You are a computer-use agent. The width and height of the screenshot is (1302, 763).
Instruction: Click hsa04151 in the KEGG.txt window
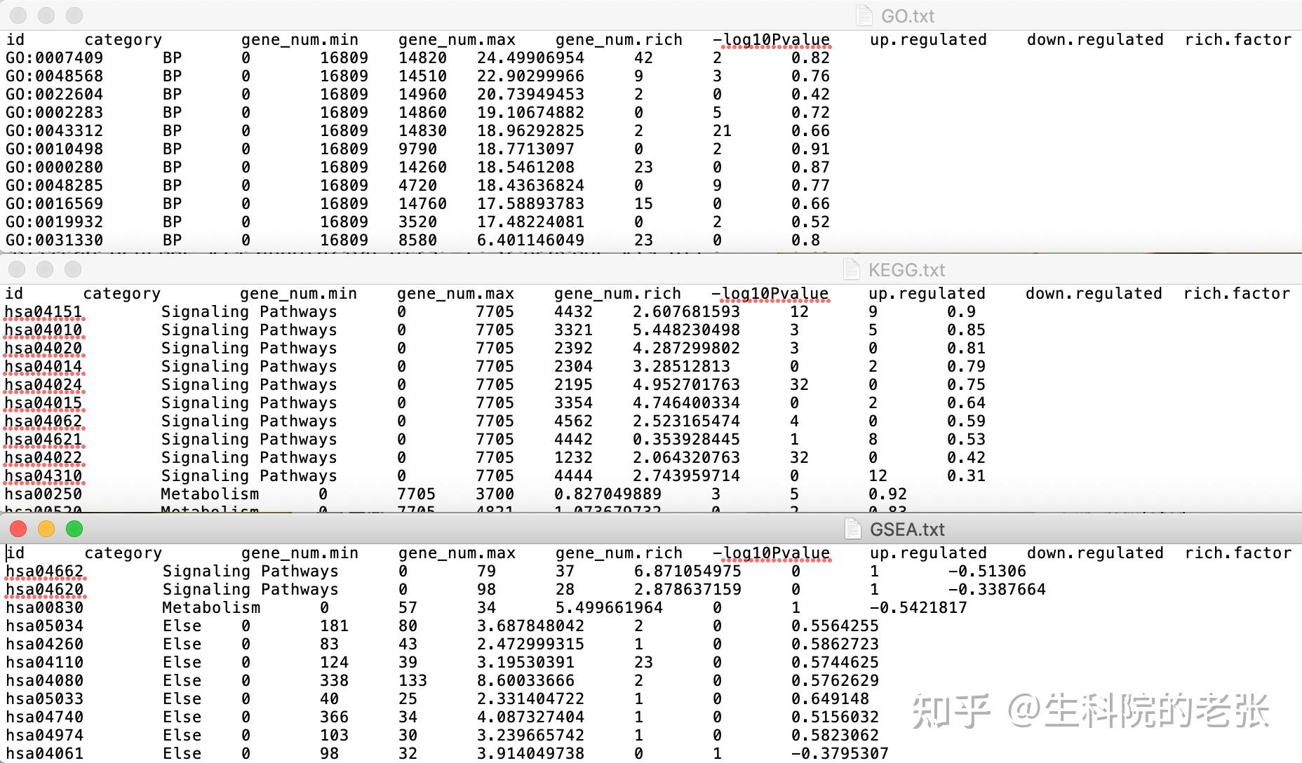[x=43, y=311]
